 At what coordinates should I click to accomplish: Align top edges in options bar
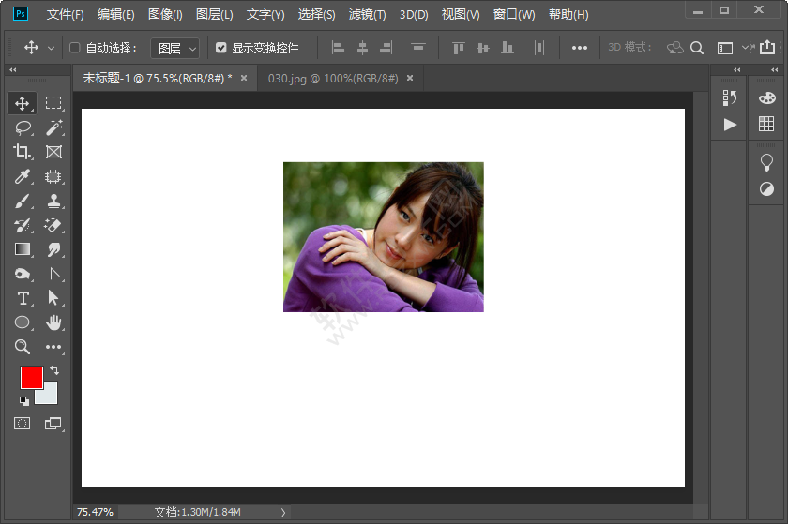[459, 48]
